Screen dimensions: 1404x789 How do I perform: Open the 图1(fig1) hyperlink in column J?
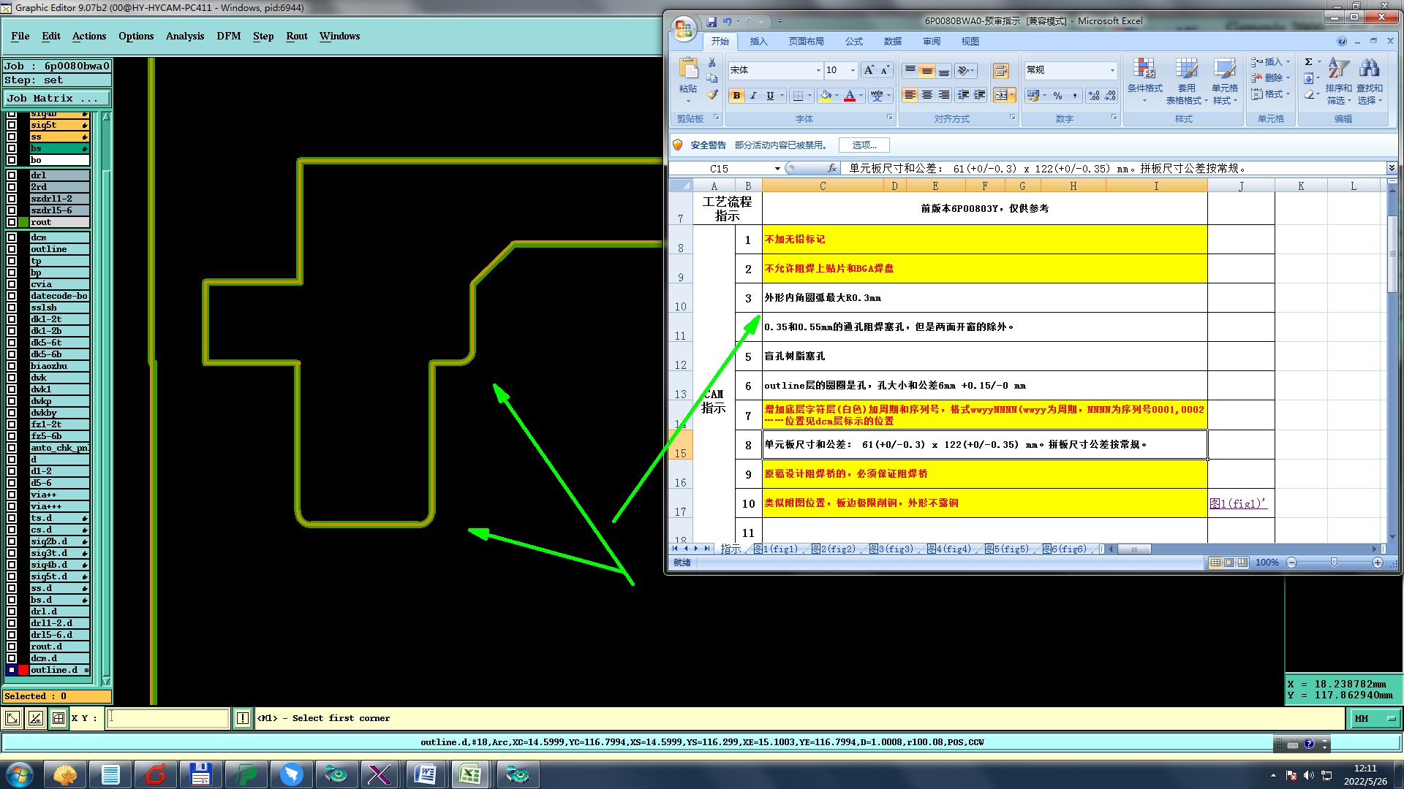1237,503
